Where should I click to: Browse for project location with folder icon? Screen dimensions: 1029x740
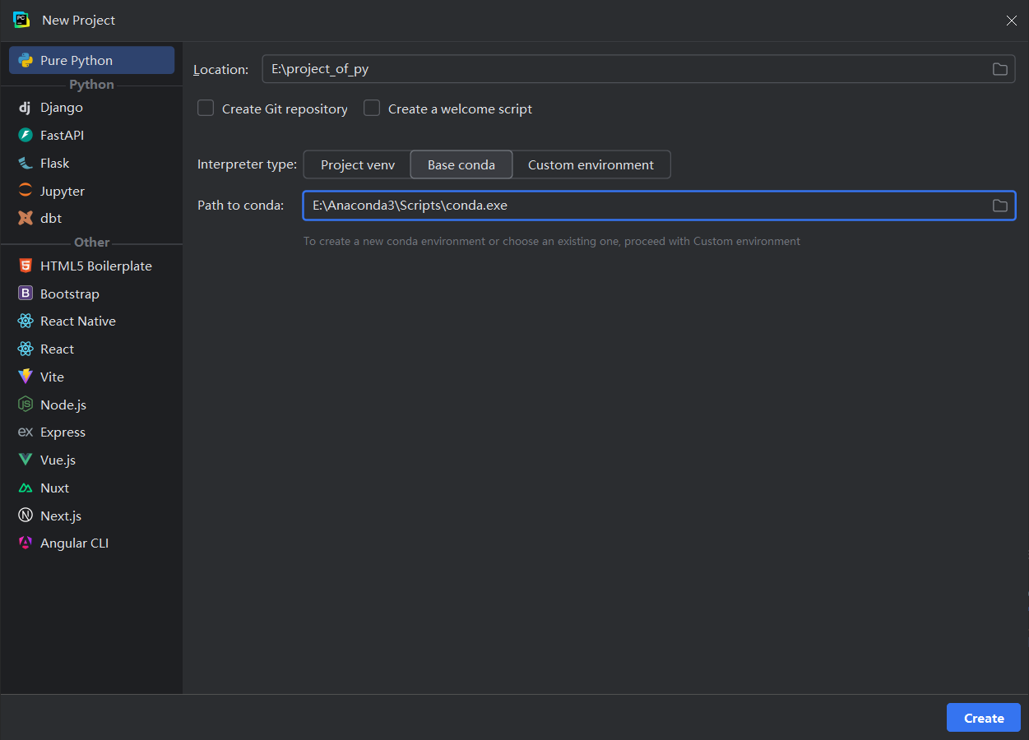tap(999, 69)
